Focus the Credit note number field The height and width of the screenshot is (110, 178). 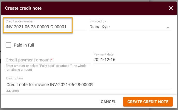[x=46, y=27]
